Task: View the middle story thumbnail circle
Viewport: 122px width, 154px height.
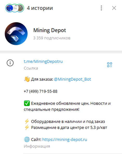Action: point(15,8)
